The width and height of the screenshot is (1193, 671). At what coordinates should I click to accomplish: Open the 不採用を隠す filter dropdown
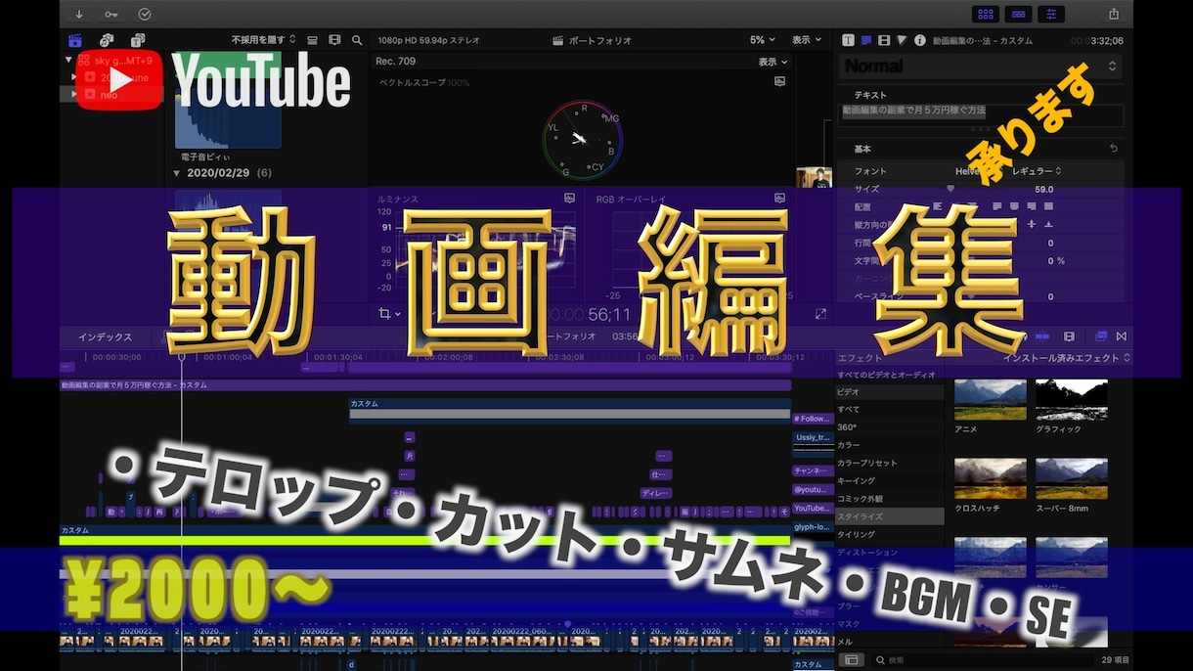(263, 40)
